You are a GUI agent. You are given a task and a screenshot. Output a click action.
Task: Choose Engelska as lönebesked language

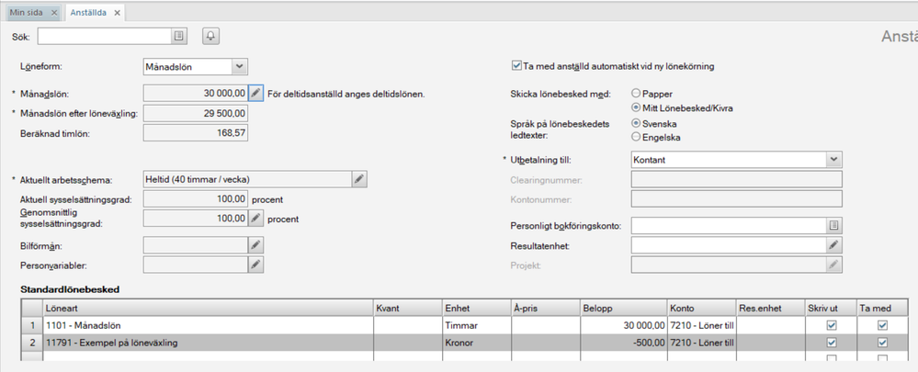tap(636, 137)
